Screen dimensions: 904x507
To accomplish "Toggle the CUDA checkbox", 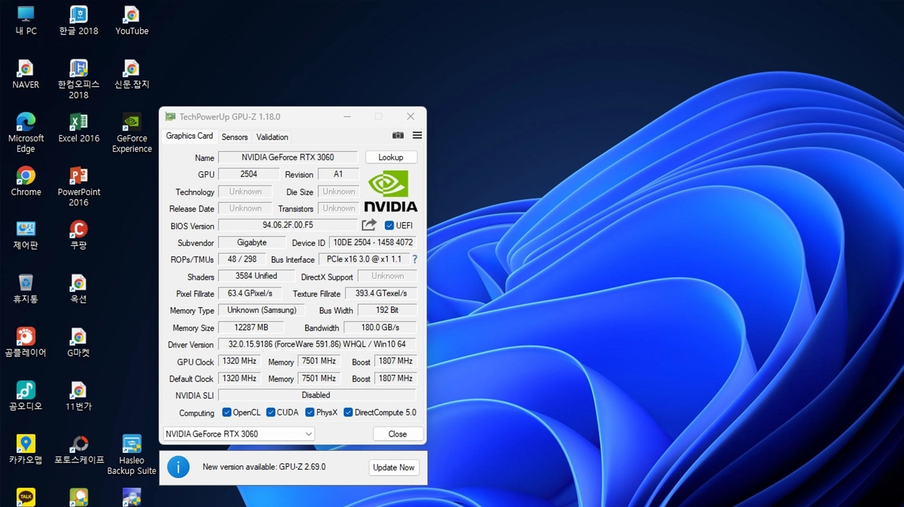I will [270, 412].
